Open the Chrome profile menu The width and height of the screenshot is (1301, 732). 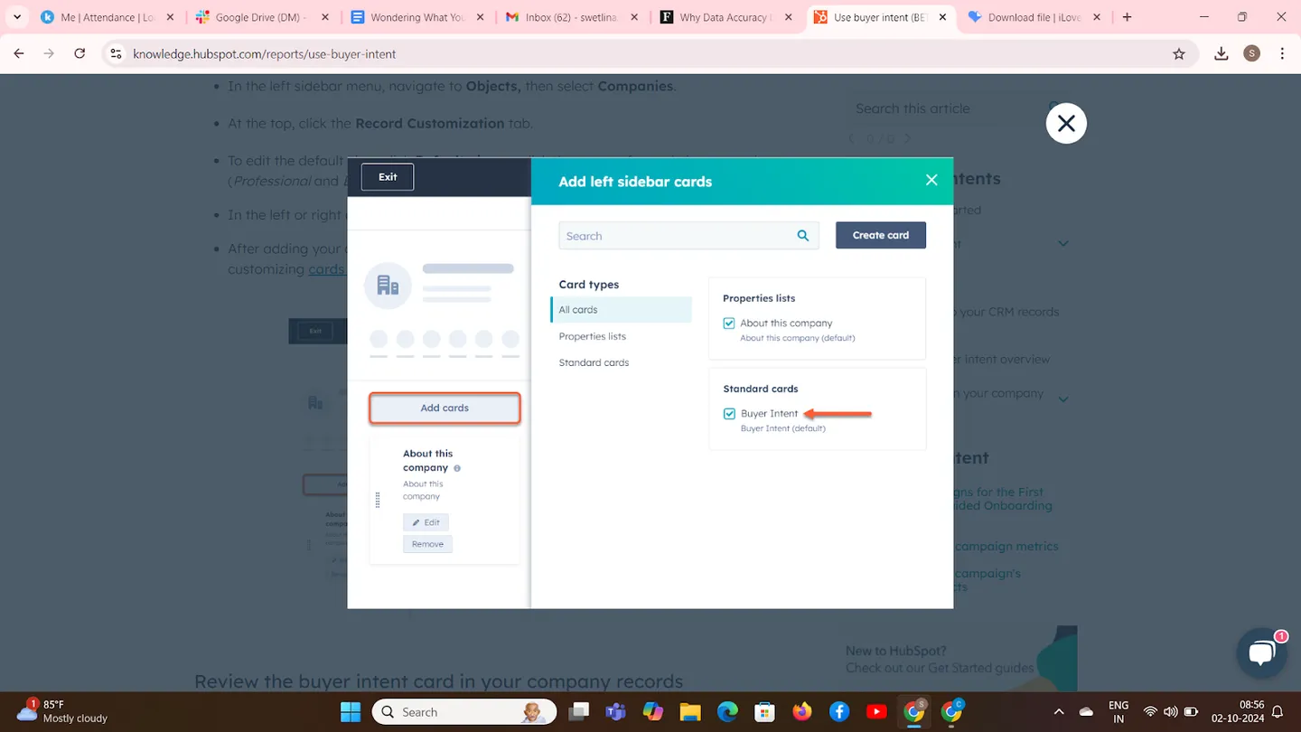(1251, 54)
